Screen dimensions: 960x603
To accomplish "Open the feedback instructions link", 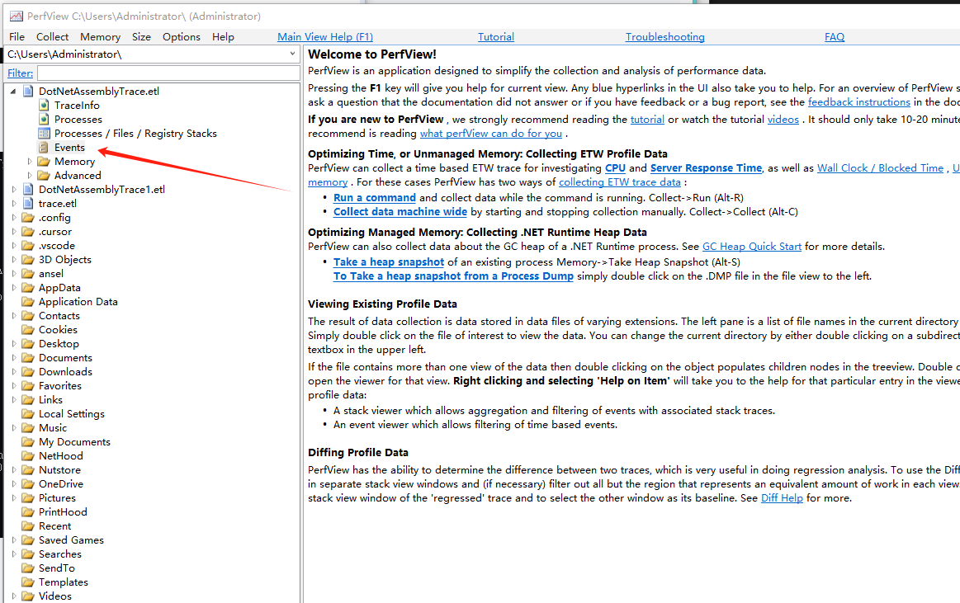I will coord(859,102).
